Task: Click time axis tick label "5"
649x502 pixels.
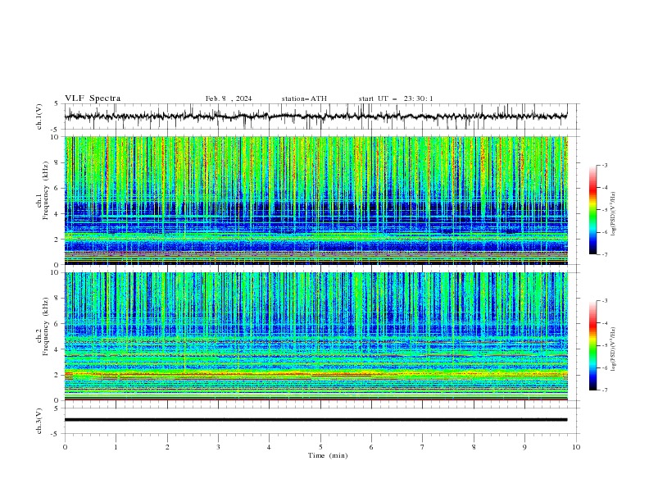Action: [x=320, y=447]
